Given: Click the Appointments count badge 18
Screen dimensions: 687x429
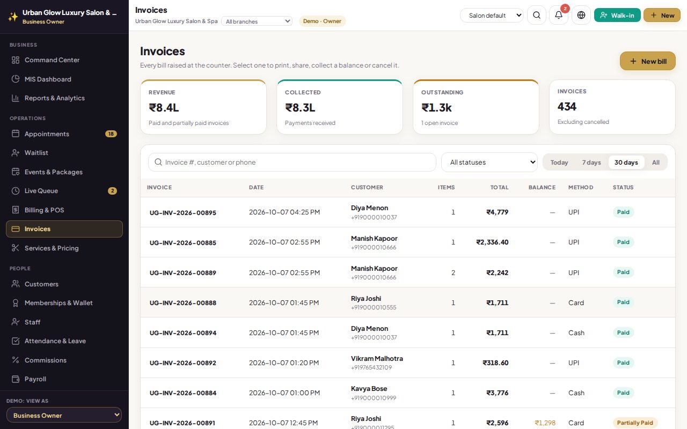Looking at the screenshot, I should coord(111,134).
